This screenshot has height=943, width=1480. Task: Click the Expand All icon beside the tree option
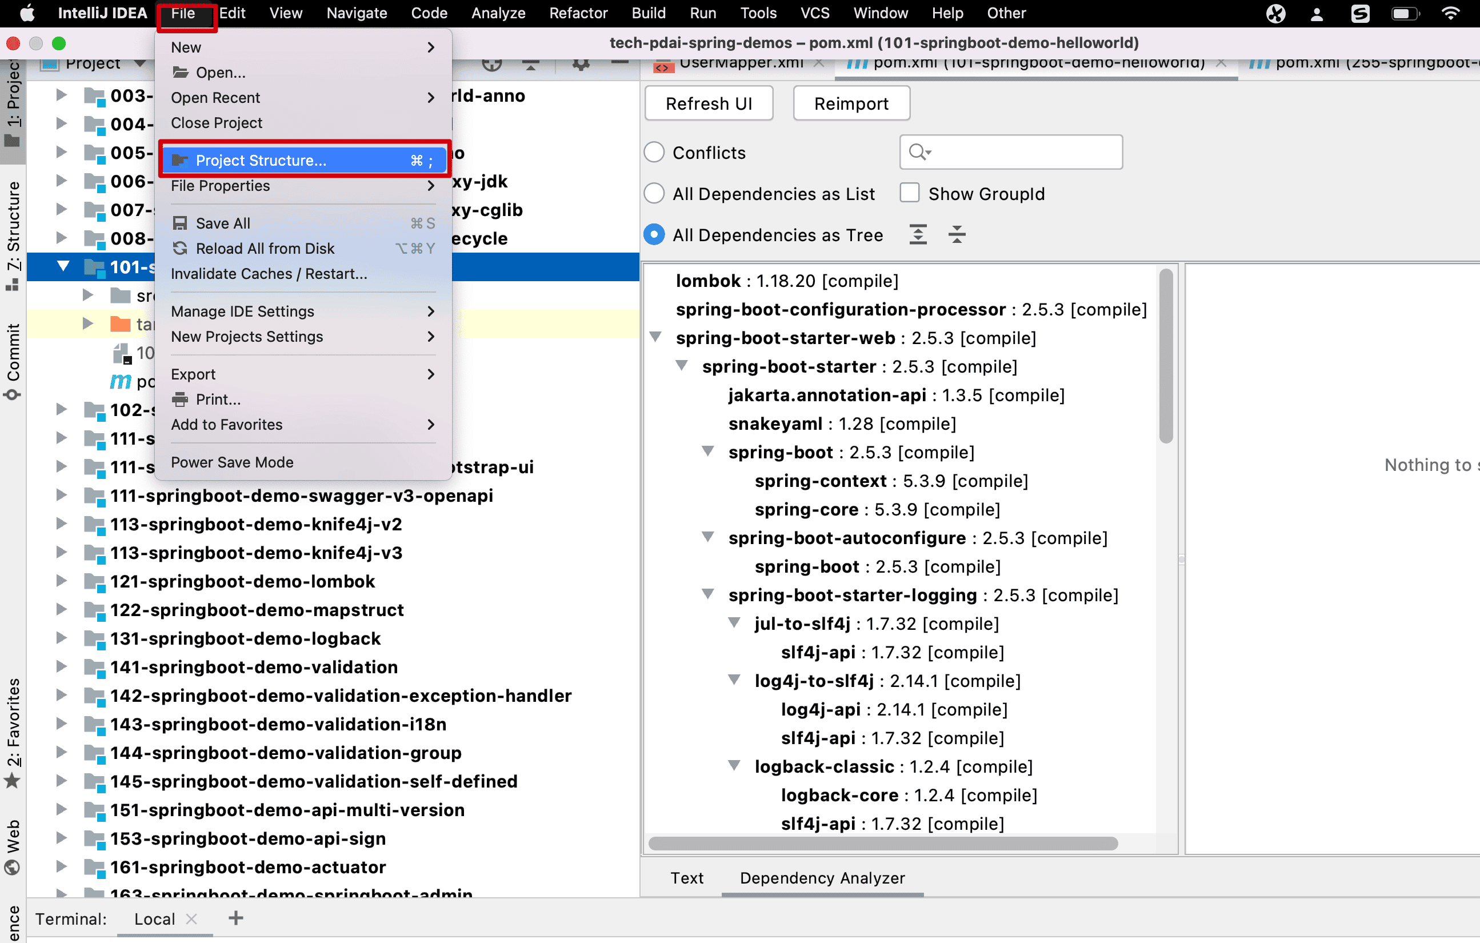point(918,234)
